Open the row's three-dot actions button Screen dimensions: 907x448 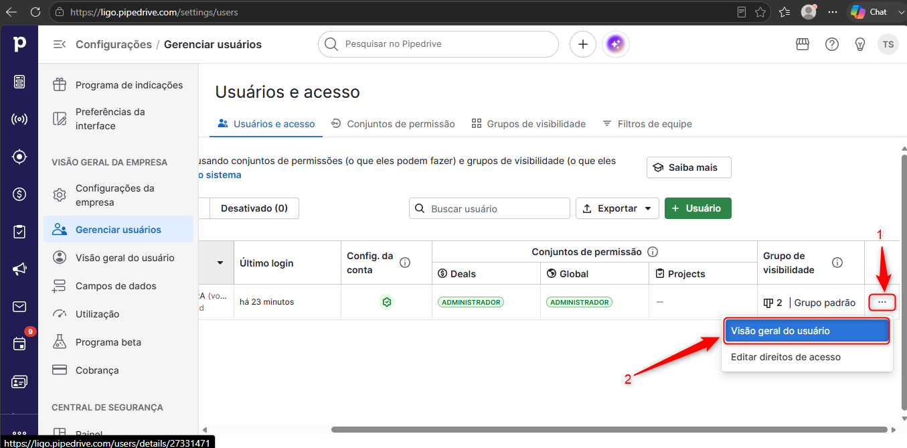point(882,302)
